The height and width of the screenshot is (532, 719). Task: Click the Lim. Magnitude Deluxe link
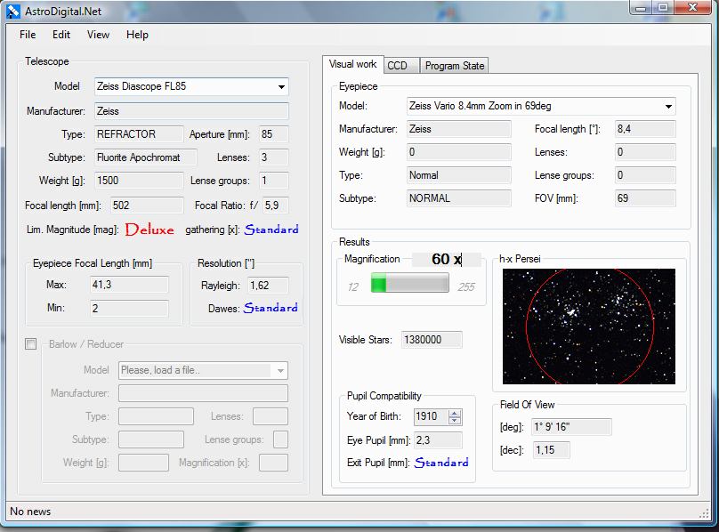point(149,230)
